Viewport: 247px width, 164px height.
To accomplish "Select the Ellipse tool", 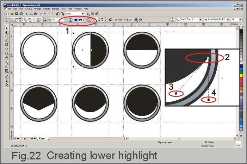I will [6, 49].
